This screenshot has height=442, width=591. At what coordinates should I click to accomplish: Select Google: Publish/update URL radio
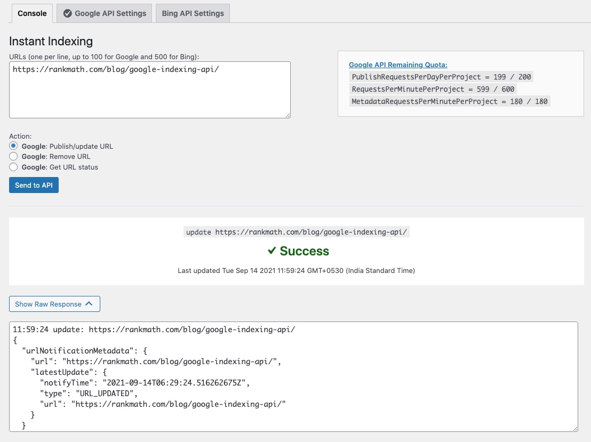[x=13, y=146]
